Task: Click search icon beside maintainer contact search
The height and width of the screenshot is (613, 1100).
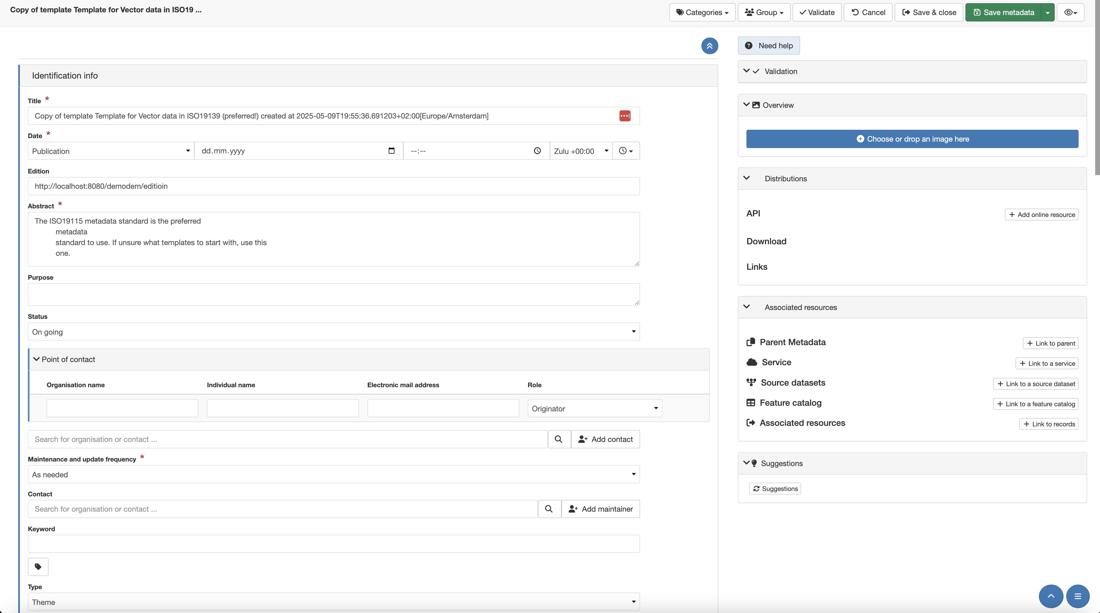Action: pyautogui.click(x=549, y=509)
